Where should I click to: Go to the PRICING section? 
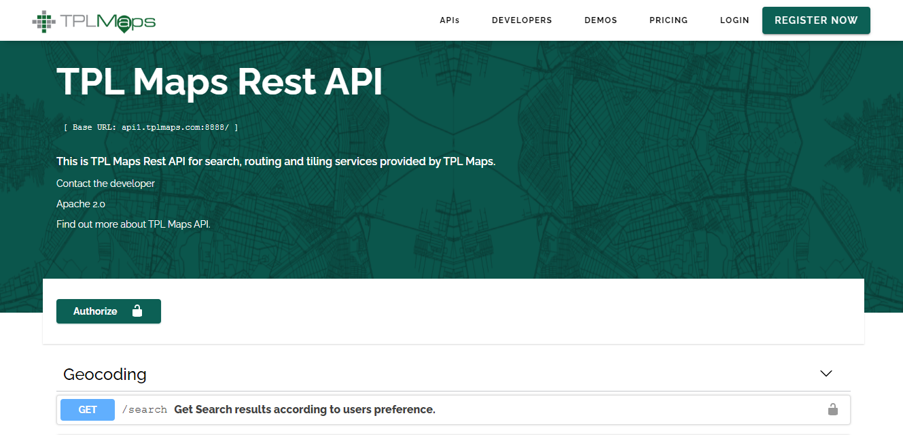point(669,20)
